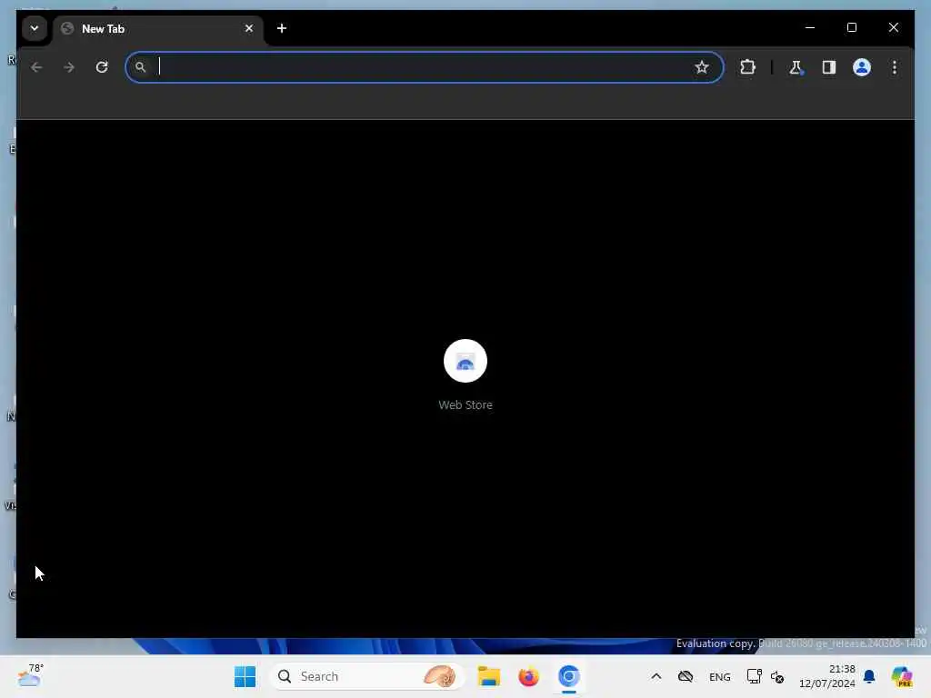Open Chrome Labs flask icon
Image resolution: width=931 pixels, height=698 pixels.
pyautogui.click(x=796, y=67)
